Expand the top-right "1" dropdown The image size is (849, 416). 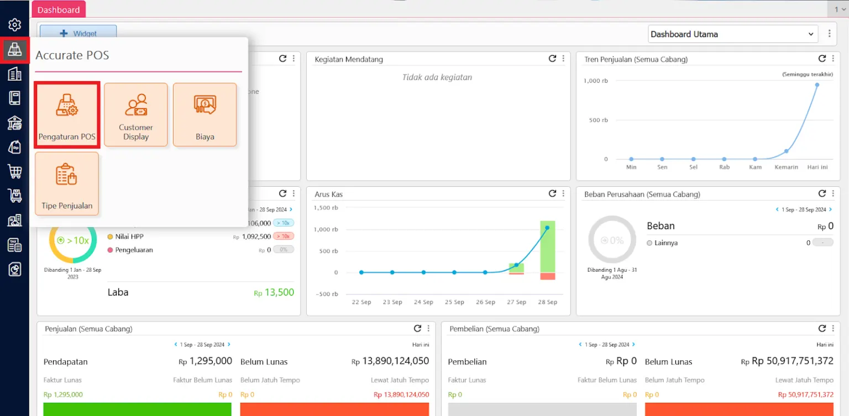(x=840, y=9)
